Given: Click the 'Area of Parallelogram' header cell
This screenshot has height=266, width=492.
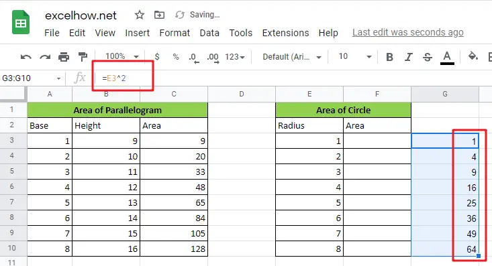Looking at the screenshot, I should click(117, 110).
